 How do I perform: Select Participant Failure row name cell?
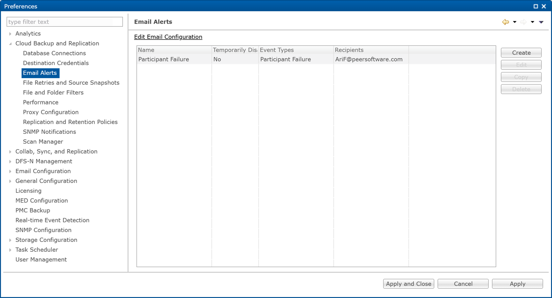(174, 59)
